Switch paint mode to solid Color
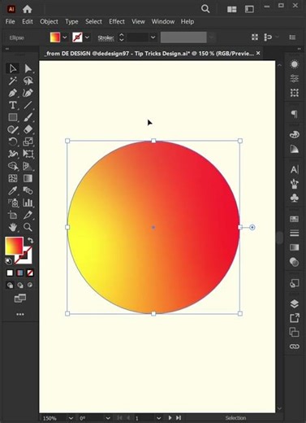Screen dimensions: 306x423 click(10, 273)
